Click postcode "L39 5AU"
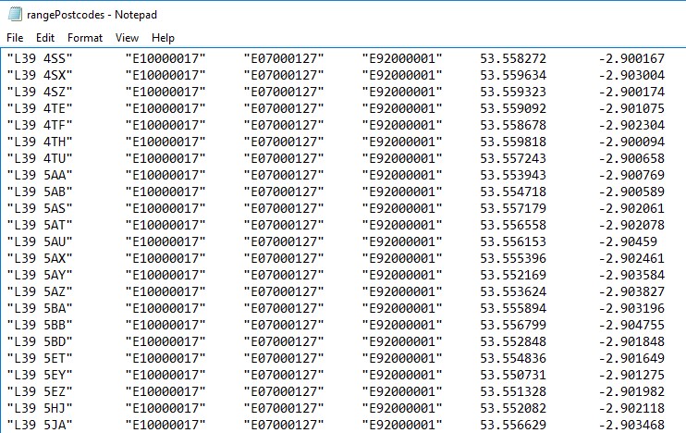This screenshot has height=433, width=686. (40, 241)
